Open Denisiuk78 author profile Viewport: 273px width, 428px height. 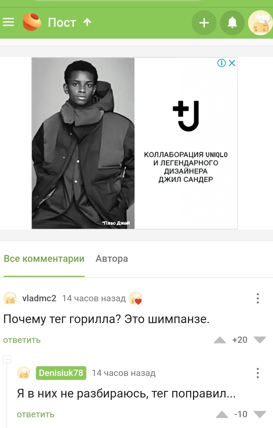pos(61,373)
